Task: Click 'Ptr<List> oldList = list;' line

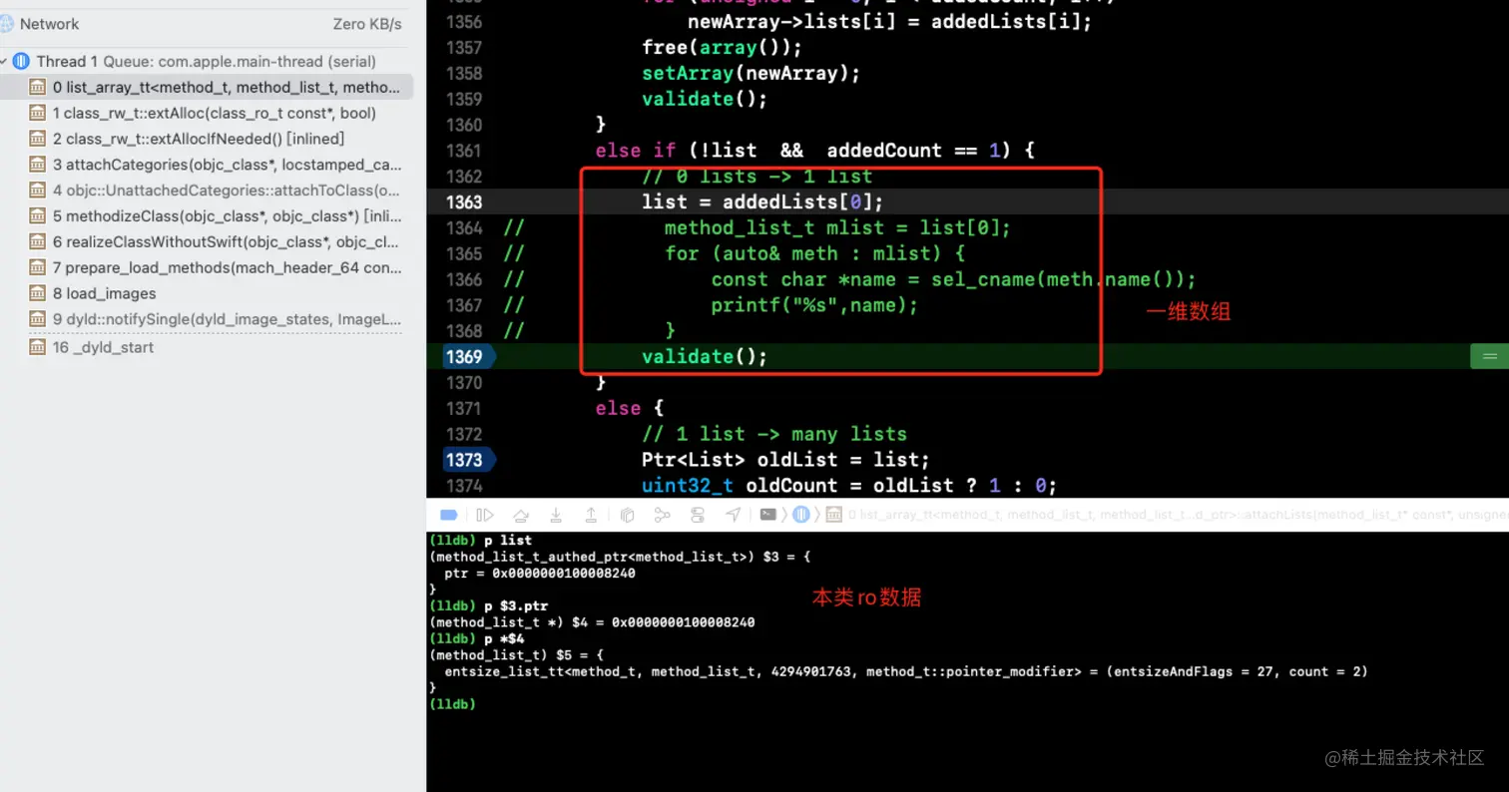Action: [x=785, y=460]
